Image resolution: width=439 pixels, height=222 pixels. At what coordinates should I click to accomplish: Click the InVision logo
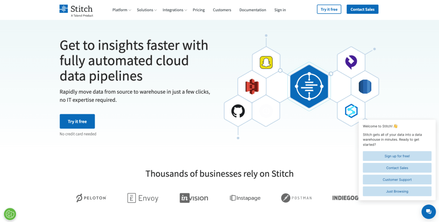(x=194, y=198)
